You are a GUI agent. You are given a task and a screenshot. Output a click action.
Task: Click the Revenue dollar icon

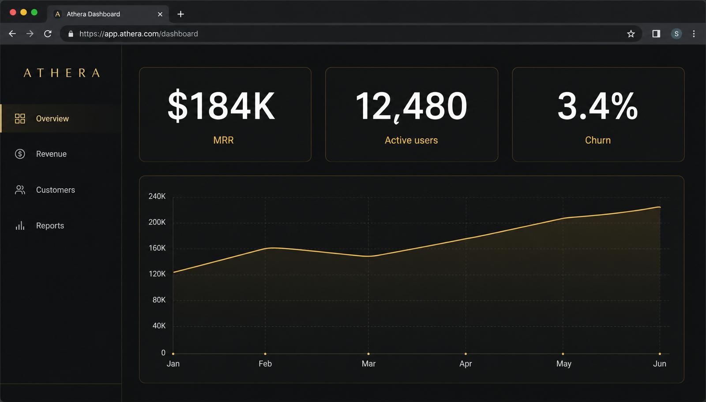click(x=20, y=154)
